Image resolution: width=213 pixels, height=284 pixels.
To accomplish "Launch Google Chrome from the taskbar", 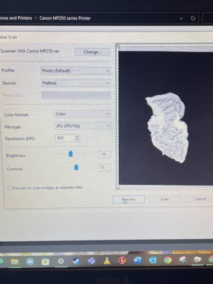I will click(168, 260).
